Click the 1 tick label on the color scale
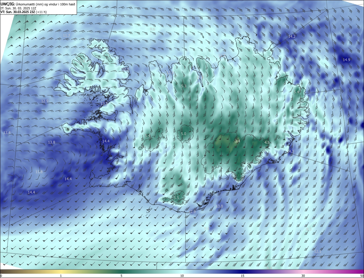The height and width of the screenshot is (278, 364). click(61, 276)
